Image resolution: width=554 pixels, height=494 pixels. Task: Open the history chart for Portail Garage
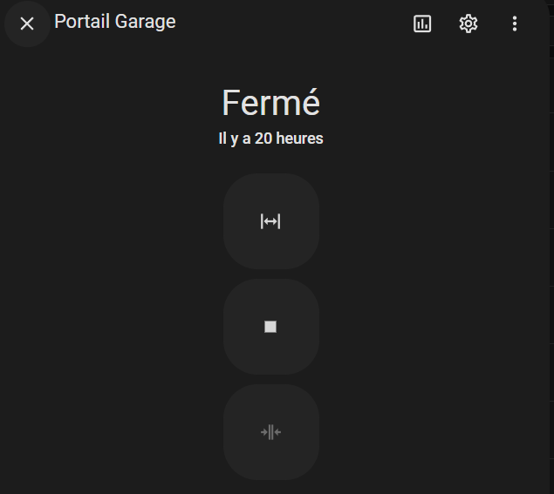(x=422, y=24)
